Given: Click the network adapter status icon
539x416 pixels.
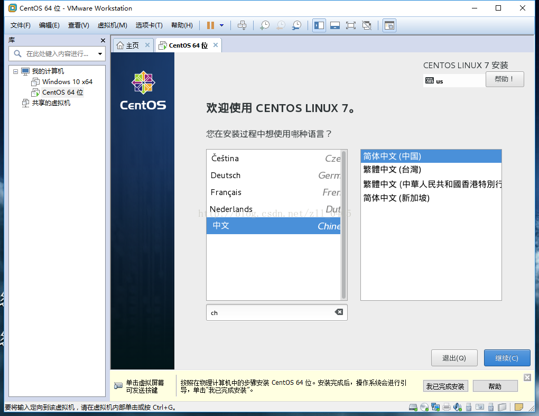Looking at the screenshot, I should click(435, 408).
